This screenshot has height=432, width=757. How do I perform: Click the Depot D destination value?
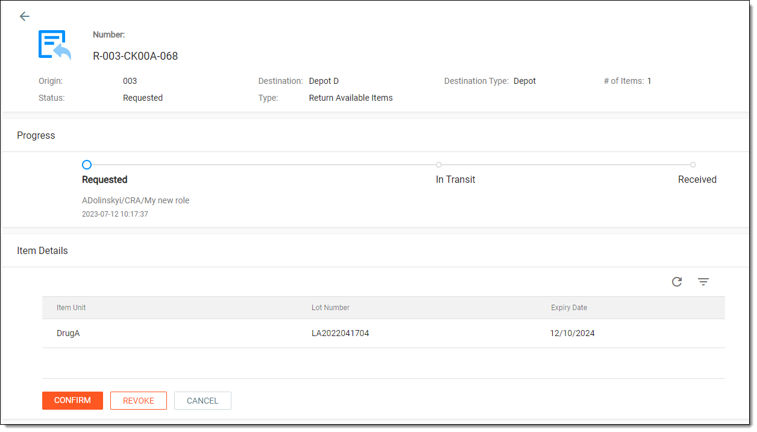(324, 81)
